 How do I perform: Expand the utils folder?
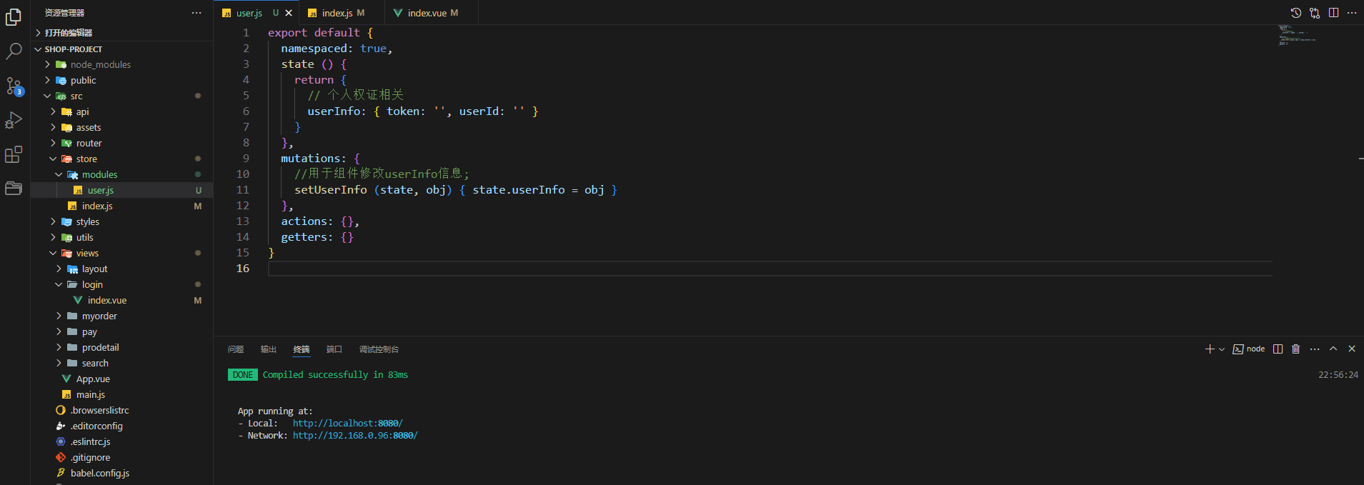pyautogui.click(x=121, y=237)
